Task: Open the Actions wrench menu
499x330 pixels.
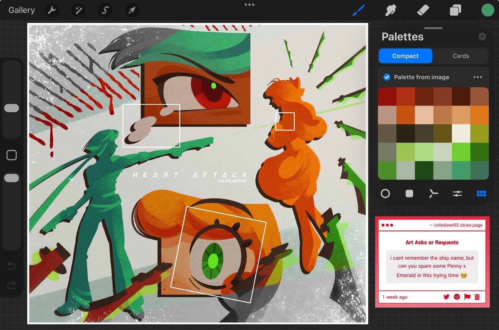Action: click(52, 10)
